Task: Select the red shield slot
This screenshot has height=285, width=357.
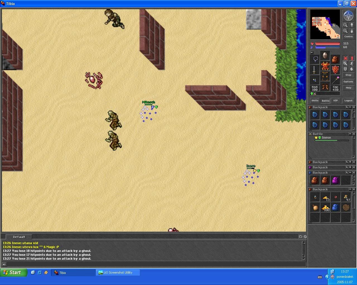Action: point(335,70)
